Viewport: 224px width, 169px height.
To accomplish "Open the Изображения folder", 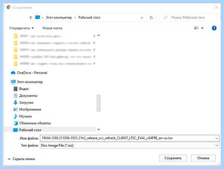I will click(x=30, y=109).
